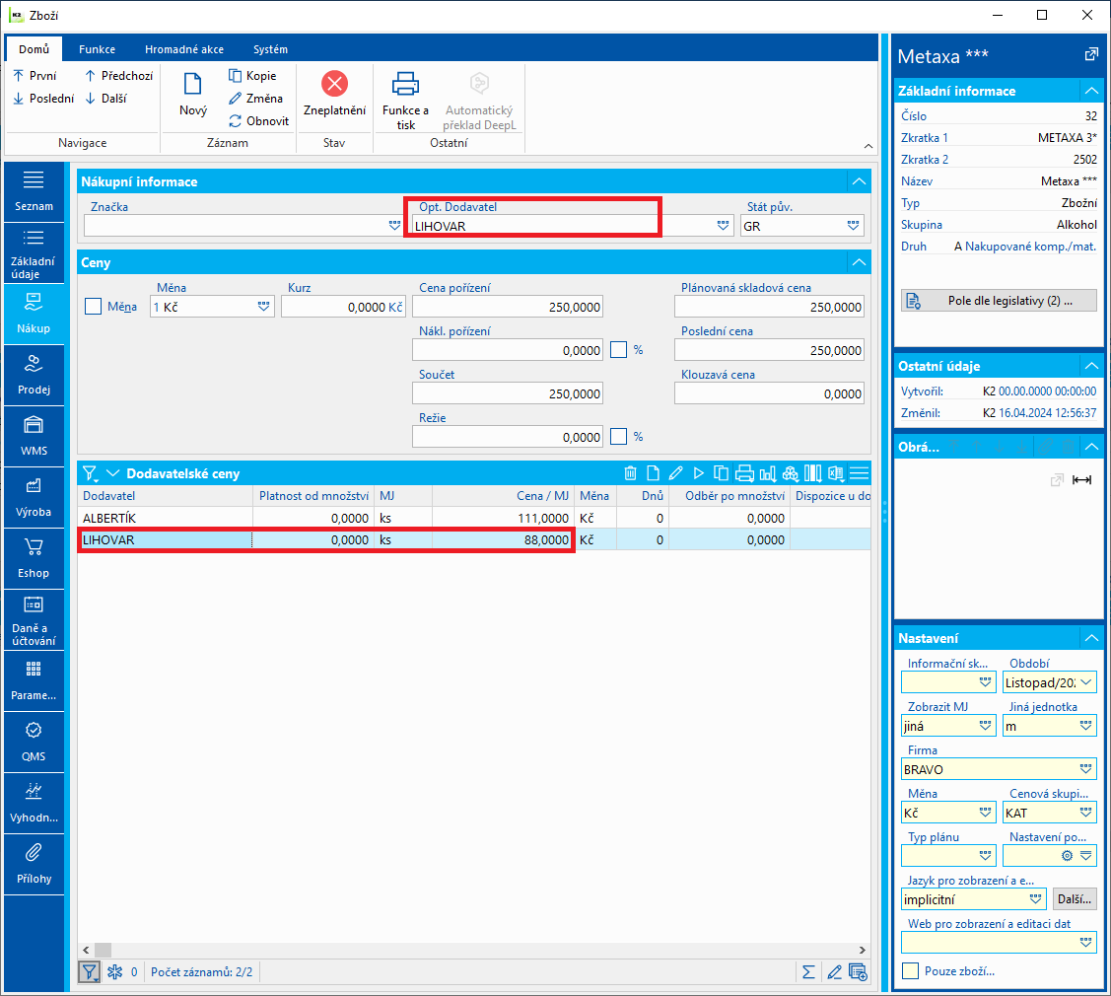Viewport: 1111px width, 996px height.
Task: Toggle filter button in bottom status bar
Action: click(x=90, y=972)
